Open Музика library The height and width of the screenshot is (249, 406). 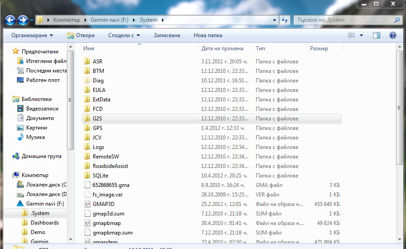click(x=35, y=137)
